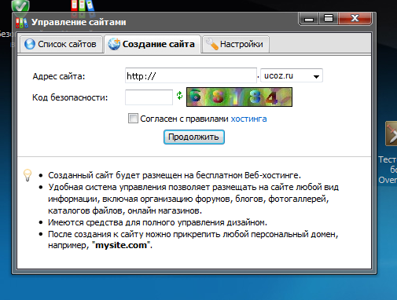
Task: Click the tip line Имеются средства для полного управления дизайном
Action: coord(157,222)
